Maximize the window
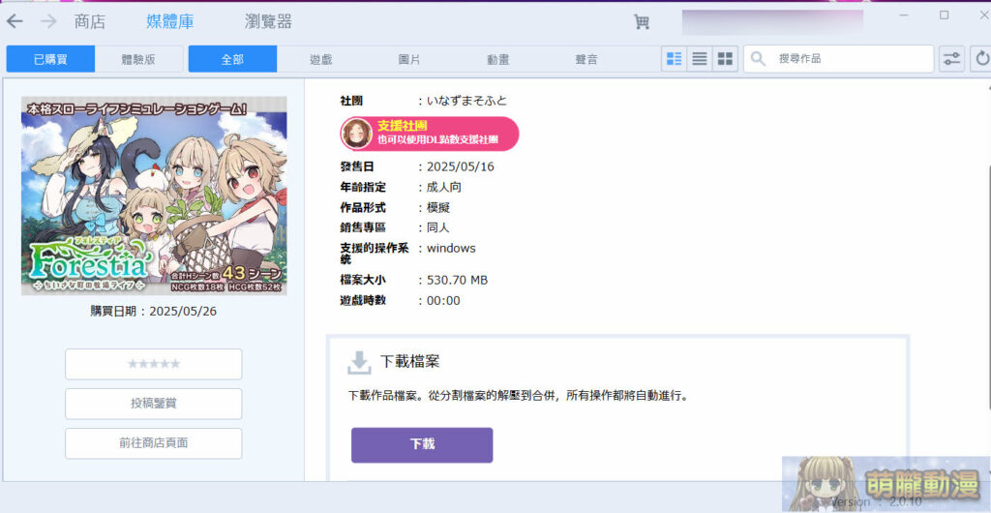Image resolution: width=991 pixels, height=513 pixels. pos(945,15)
